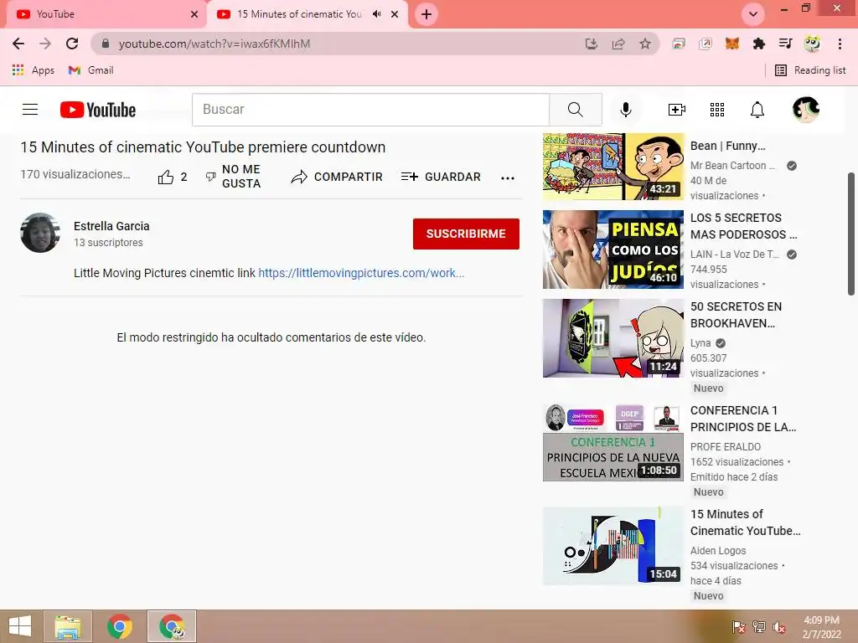The image size is (858, 643).
Task: Open the 50 SECRETOS EN BROOKHAVEN thumbnail
Action: click(612, 338)
